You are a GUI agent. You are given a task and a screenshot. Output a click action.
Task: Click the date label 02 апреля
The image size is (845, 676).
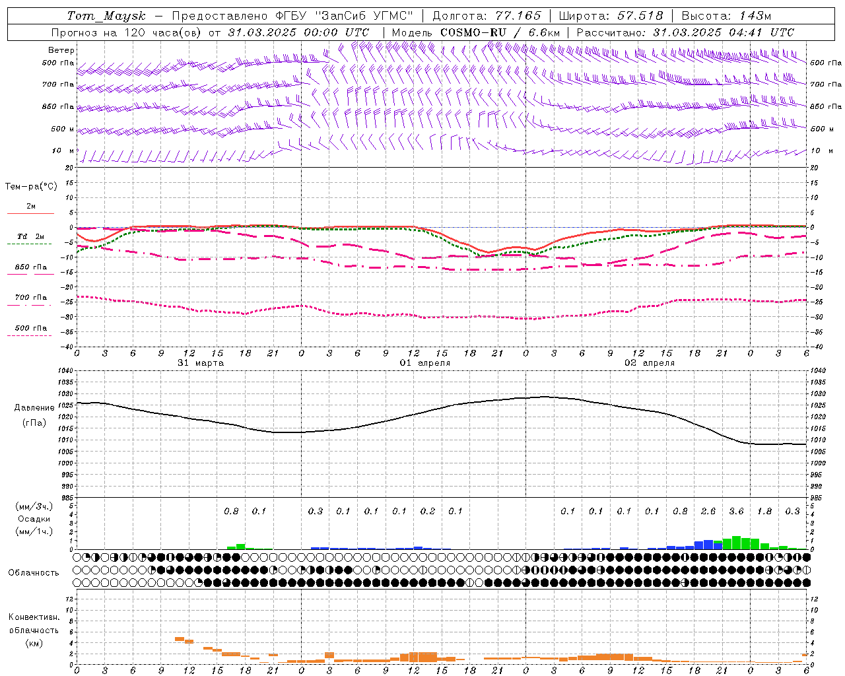click(650, 363)
